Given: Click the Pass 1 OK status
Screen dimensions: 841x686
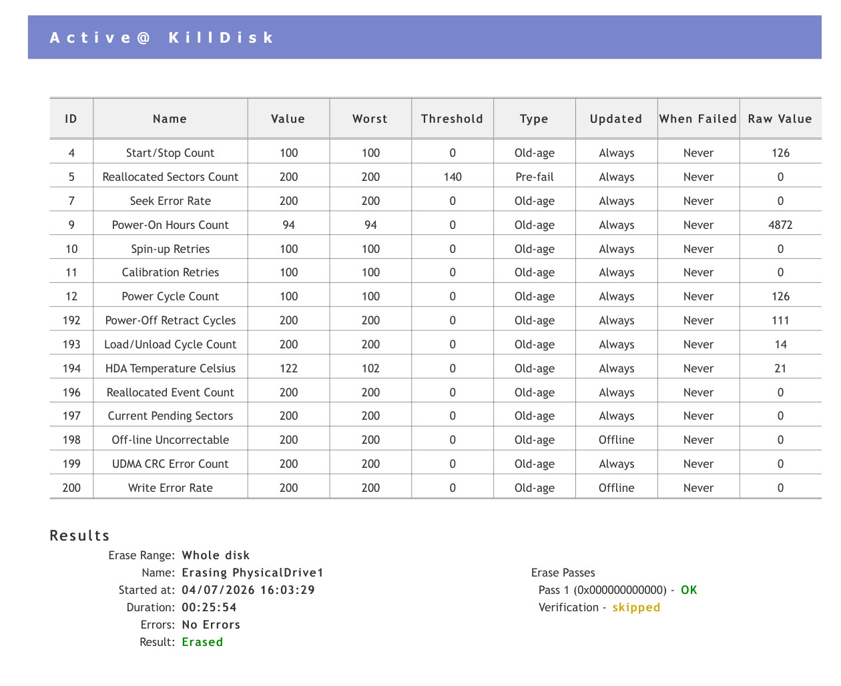Looking at the screenshot, I should pos(689,590).
